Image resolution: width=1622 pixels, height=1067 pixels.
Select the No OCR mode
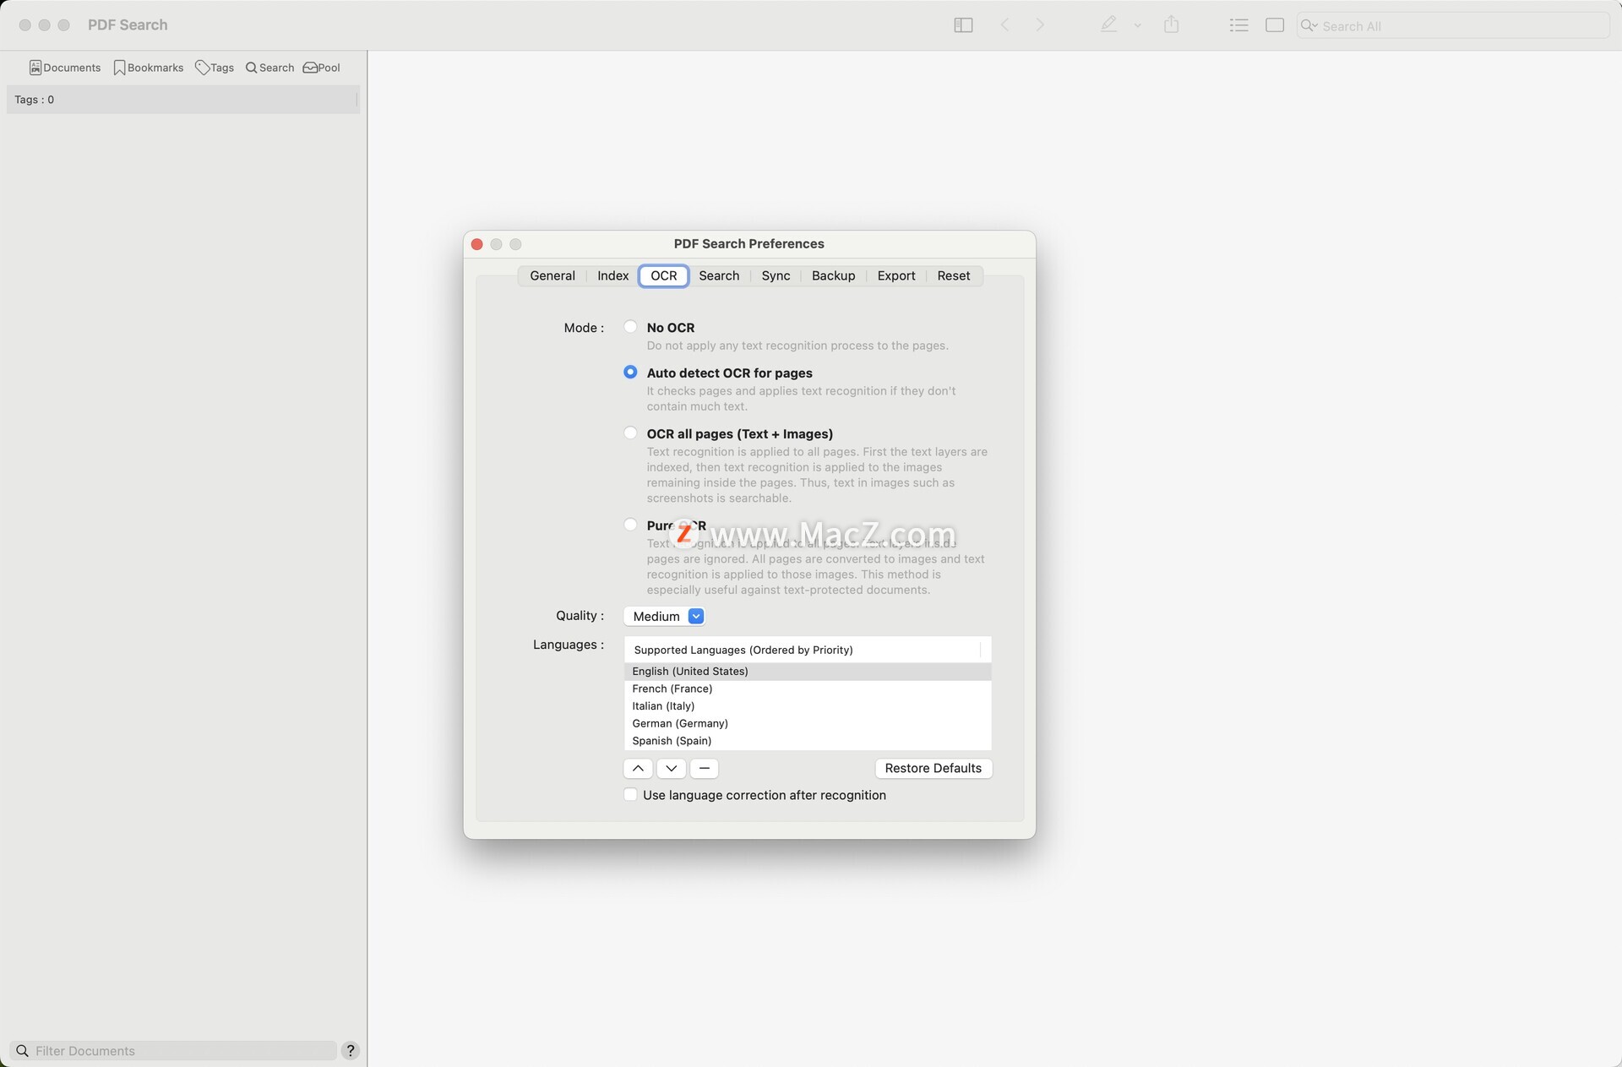pos(630,327)
